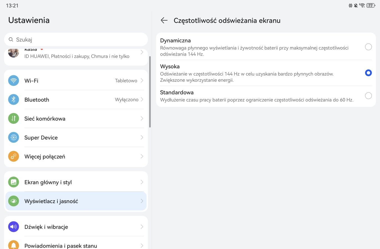Open chevron on Więcej połączeń row

coord(142,156)
